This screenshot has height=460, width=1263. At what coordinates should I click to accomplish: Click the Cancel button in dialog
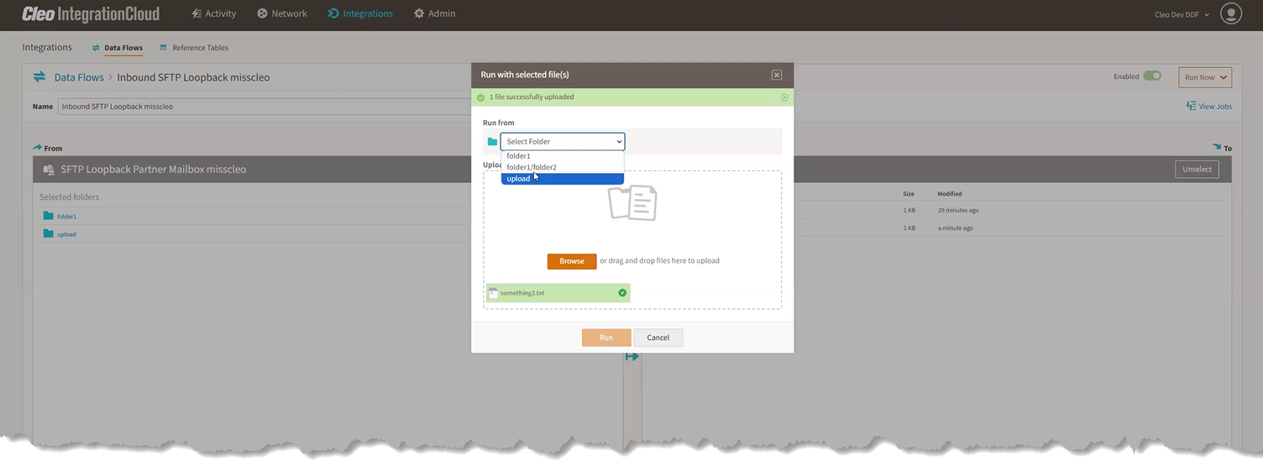(658, 337)
